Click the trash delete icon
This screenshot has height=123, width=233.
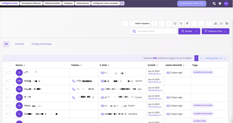(x=187, y=23)
